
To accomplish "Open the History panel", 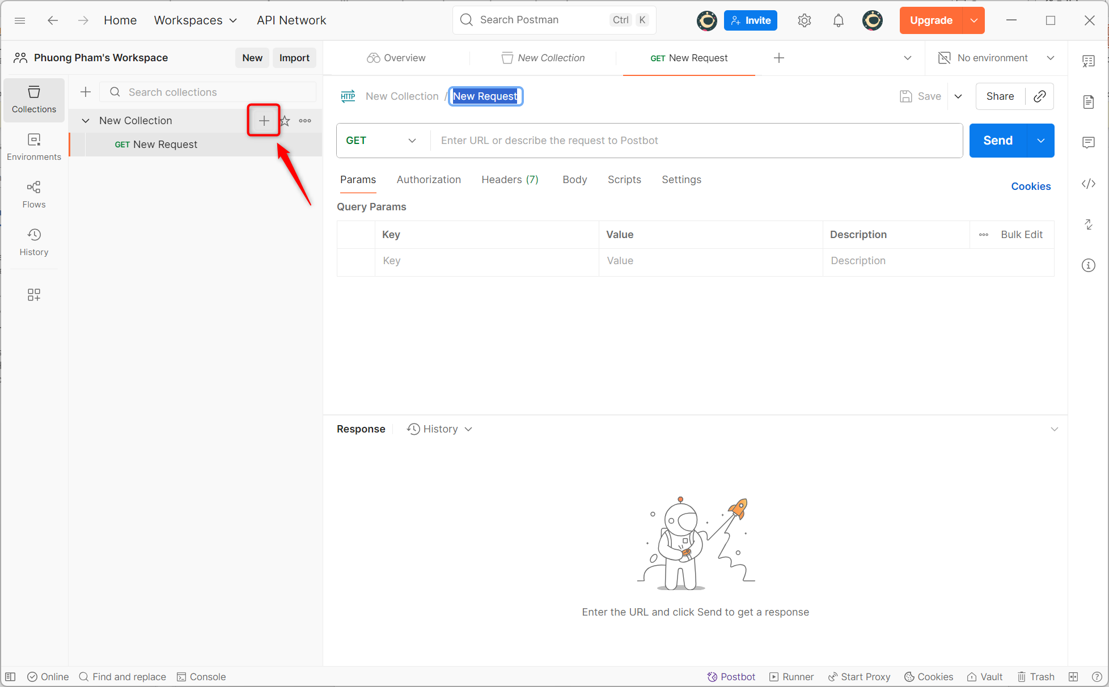I will (33, 241).
